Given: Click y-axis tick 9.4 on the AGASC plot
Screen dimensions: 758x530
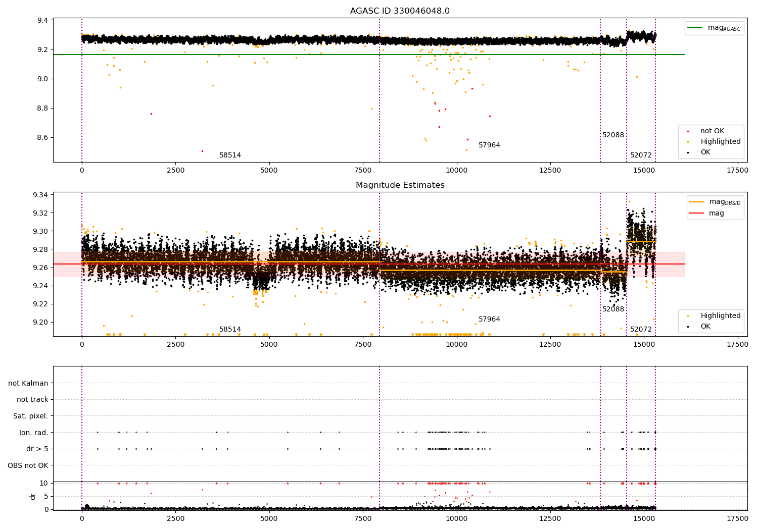Looking at the screenshot, I should coord(42,21).
